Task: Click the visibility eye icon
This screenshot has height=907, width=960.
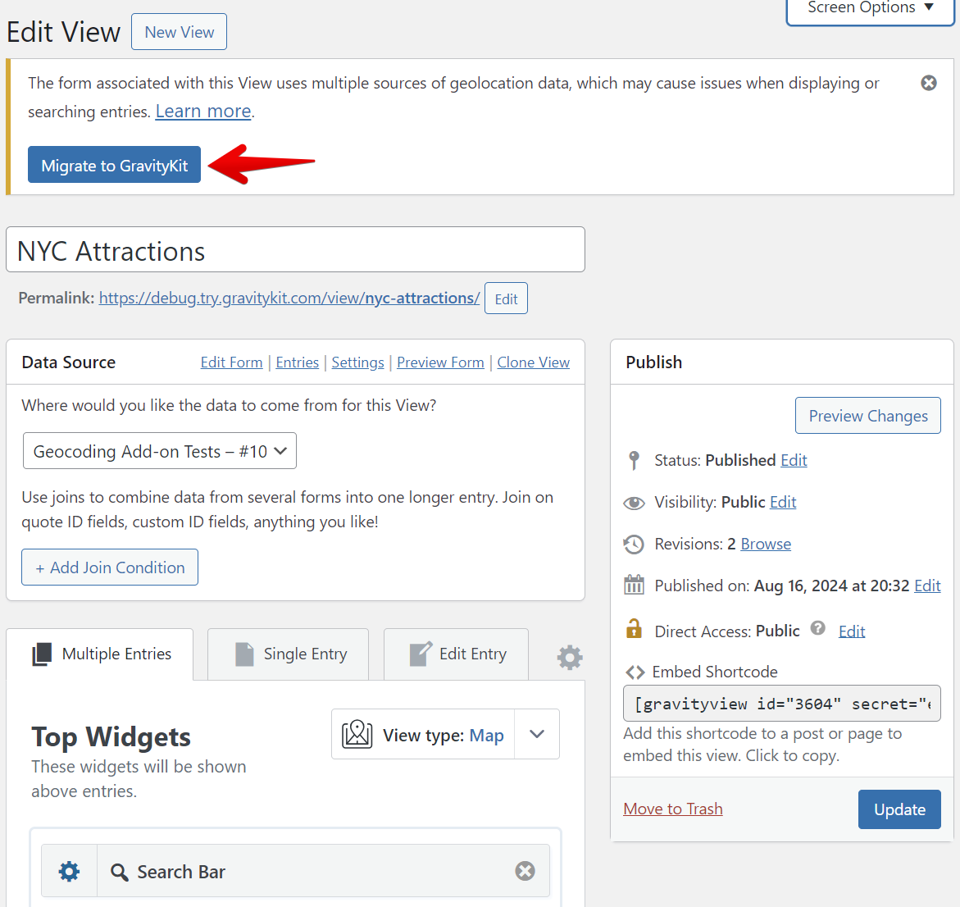Action: pos(634,503)
